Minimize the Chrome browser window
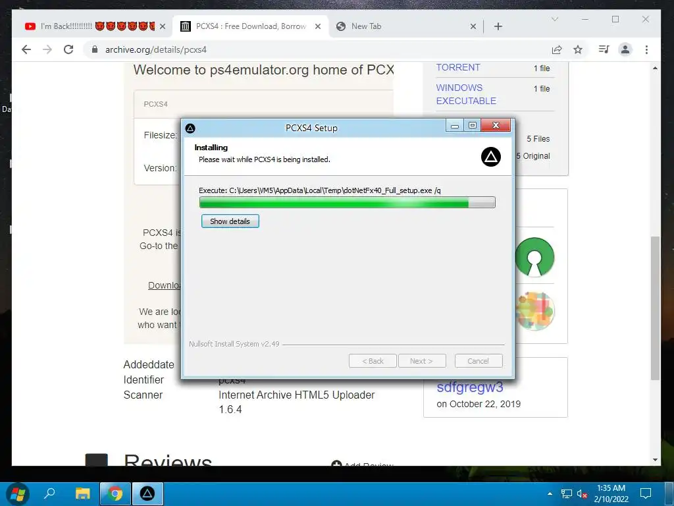 click(585, 19)
